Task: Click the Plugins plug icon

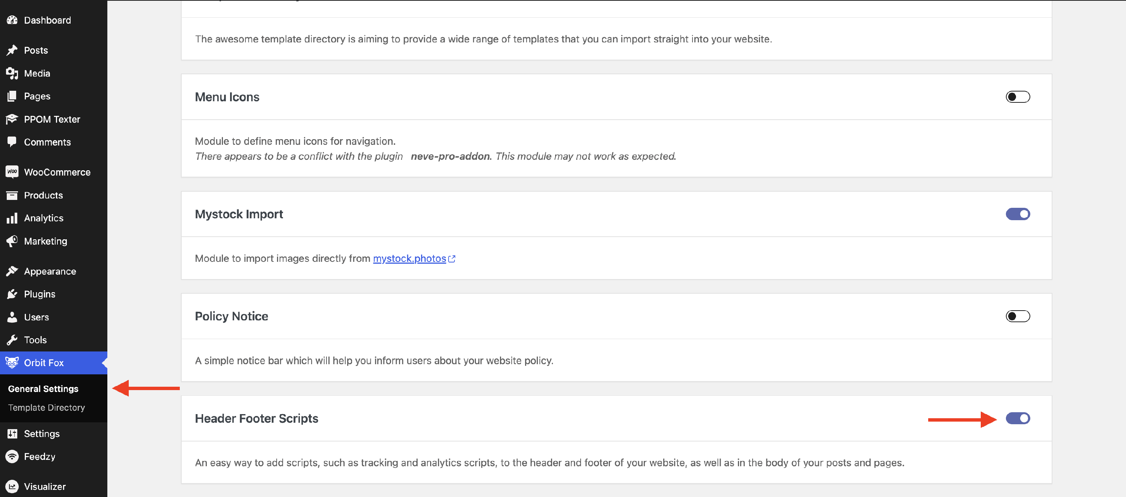Action: click(12, 294)
